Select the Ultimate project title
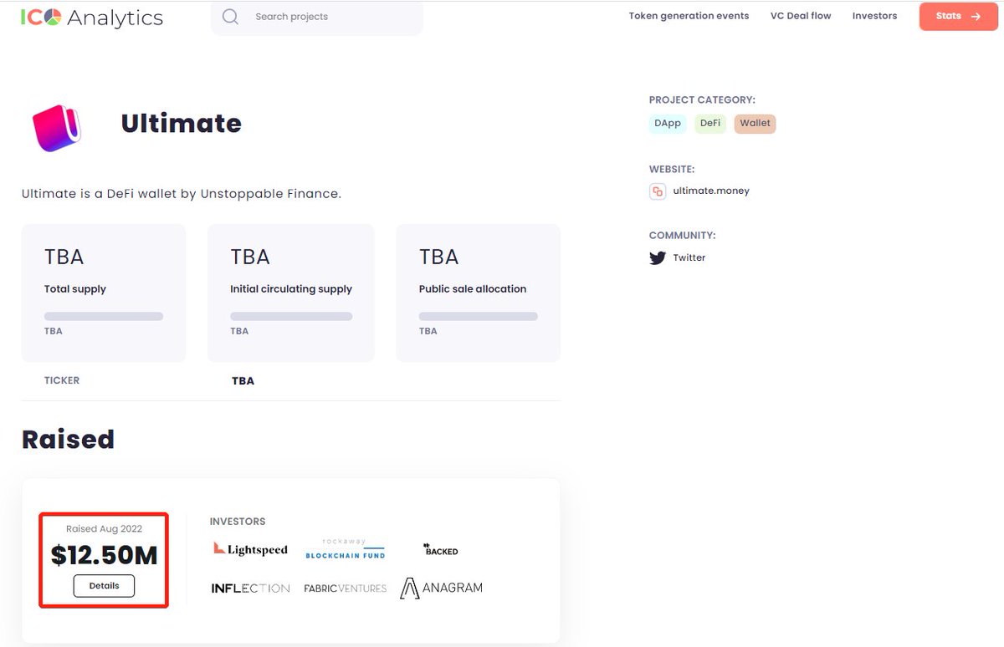 [182, 124]
